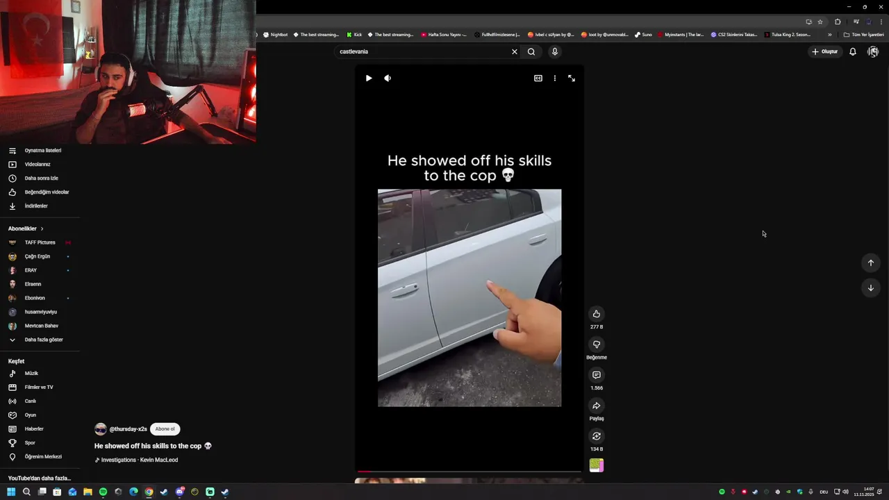Show more bookmarks with the chevron

829,35
